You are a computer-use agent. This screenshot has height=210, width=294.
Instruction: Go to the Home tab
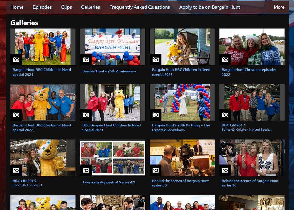(x=17, y=7)
